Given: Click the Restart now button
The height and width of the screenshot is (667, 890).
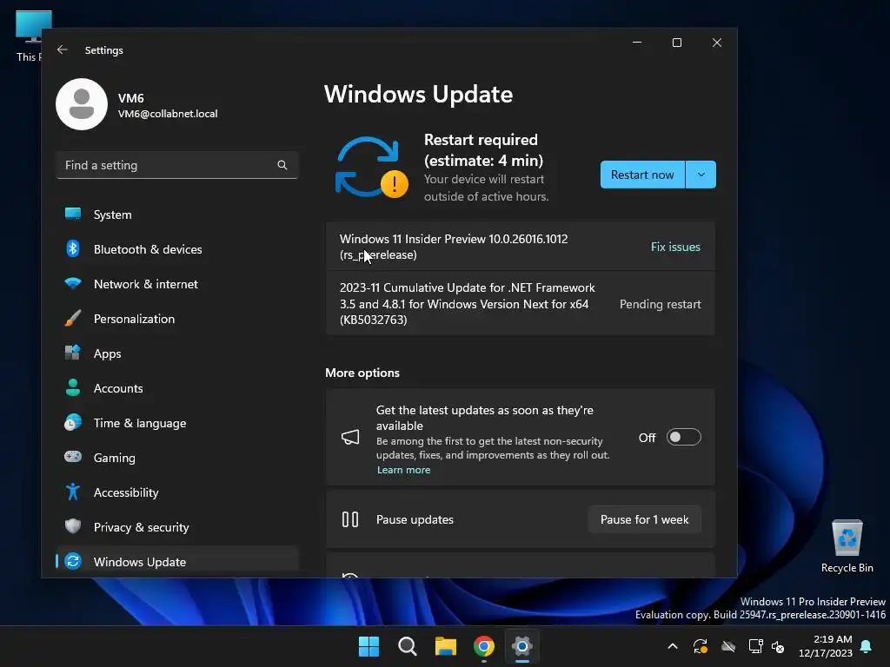Looking at the screenshot, I should pos(642,175).
